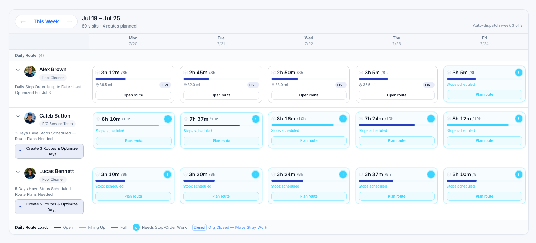
Task: Click warning icon on Caleb Sutton's Monday card
Action: click(x=168, y=119)
